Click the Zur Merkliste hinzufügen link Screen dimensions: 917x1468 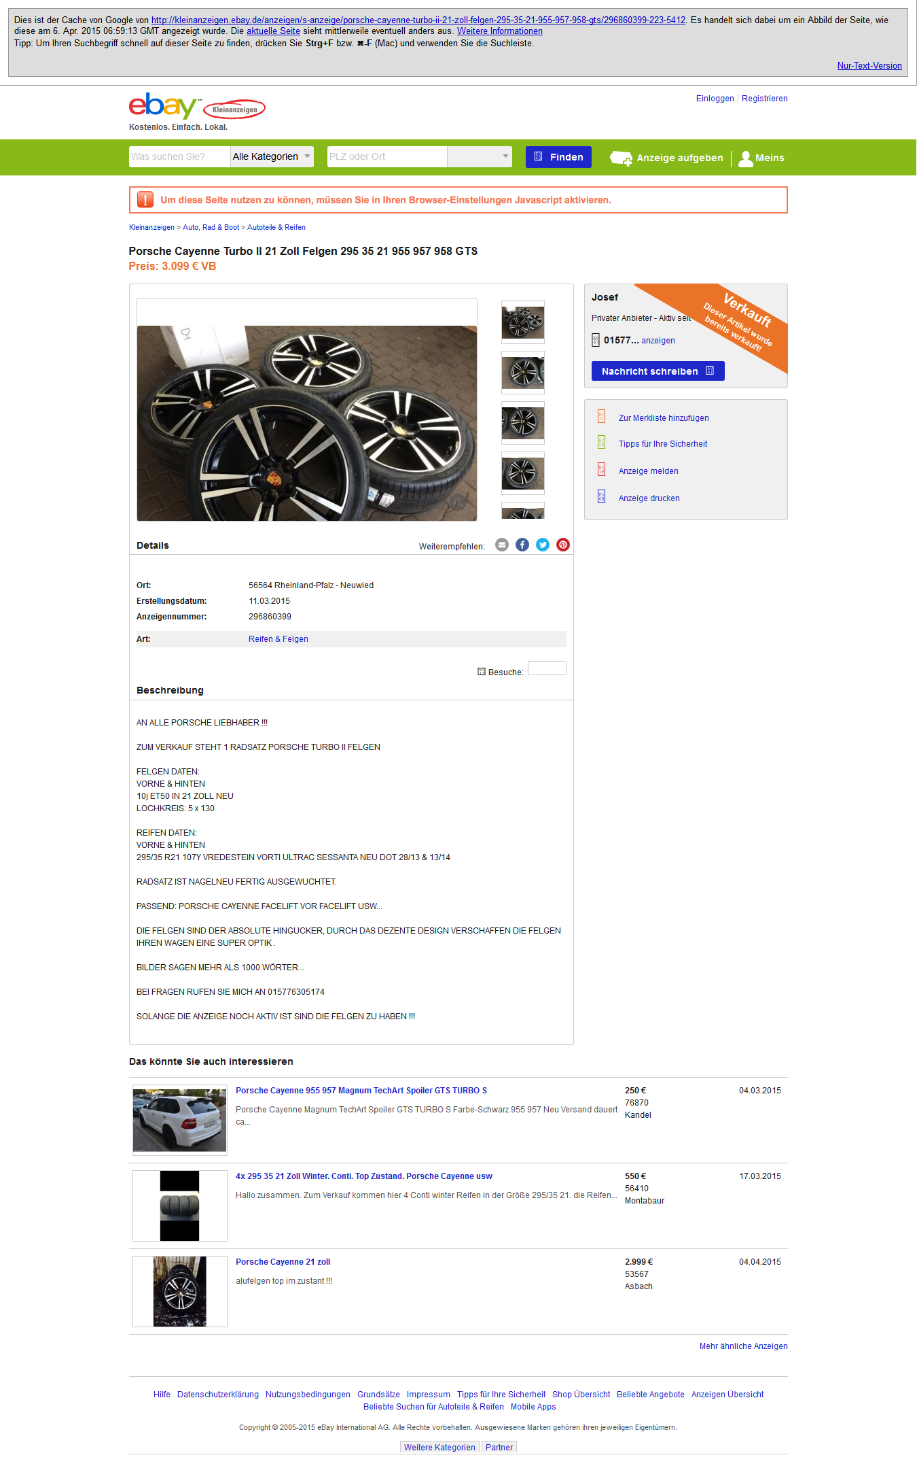(664, 418)
